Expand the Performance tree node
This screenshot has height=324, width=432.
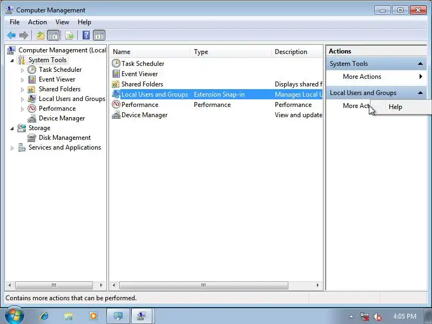point(22,109)
